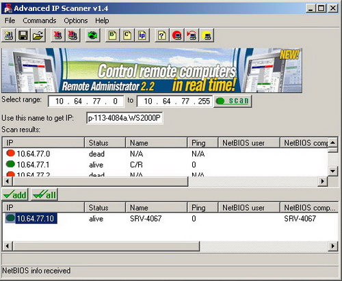Click red status dot for 10.64.77.0

pos(10,153)
